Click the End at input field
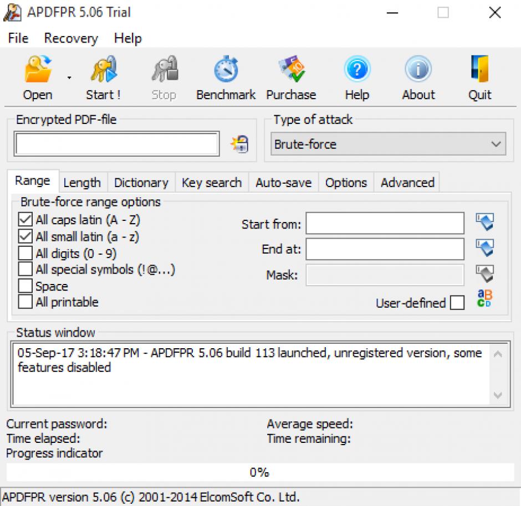The width and height of the screenshot is (521, 506). click(x=385, y=249)
